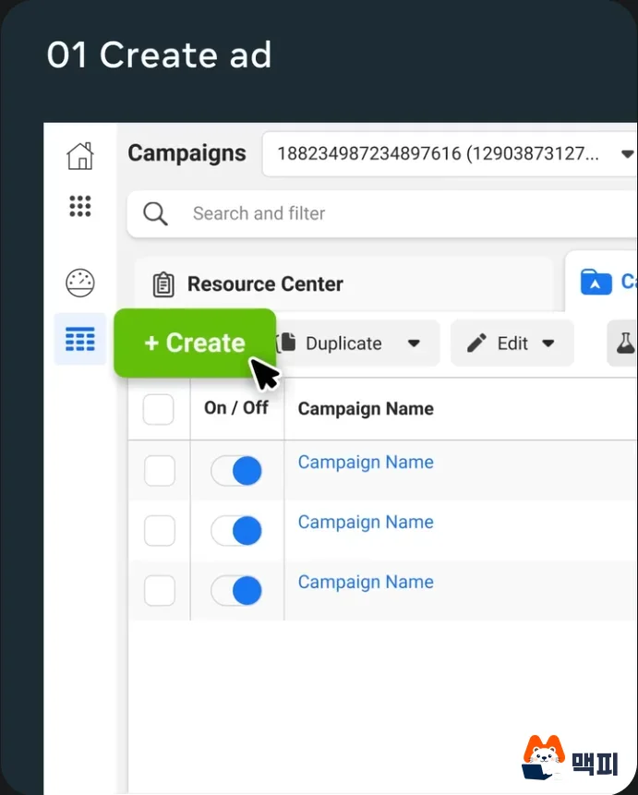Tick the checkbox for the second campaign row
The width and height of the screenshot is (638, 795).
[x=160, y=530]
